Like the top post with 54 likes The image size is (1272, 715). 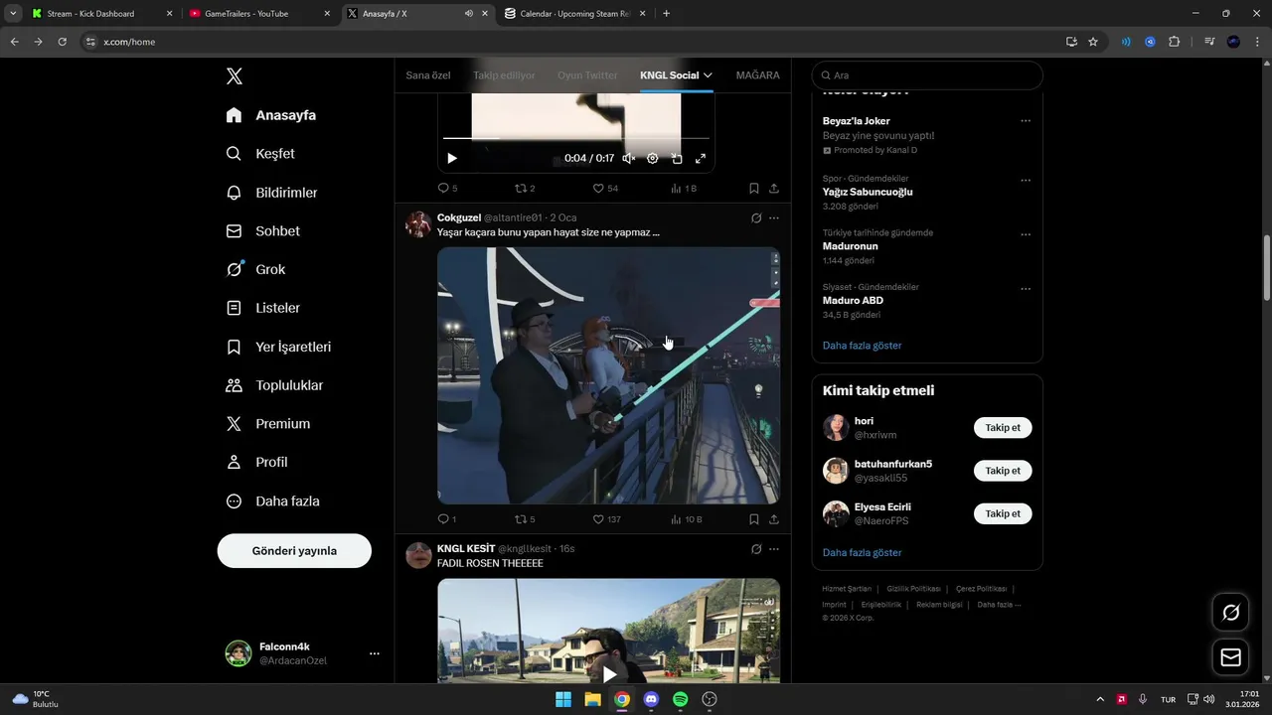coord(605,188)
